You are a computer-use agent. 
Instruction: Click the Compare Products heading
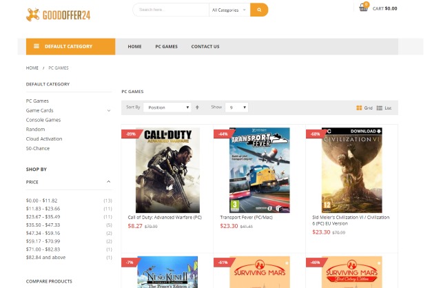[49, 281]
